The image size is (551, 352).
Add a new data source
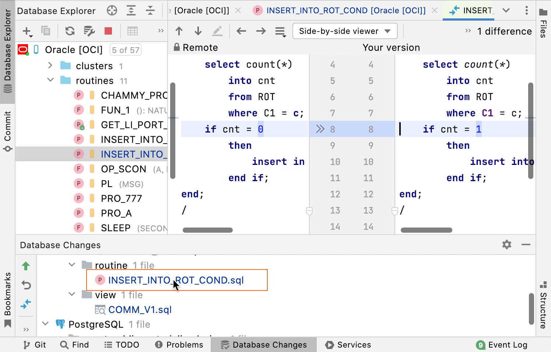pyautogui.click(x=26, y=31)
